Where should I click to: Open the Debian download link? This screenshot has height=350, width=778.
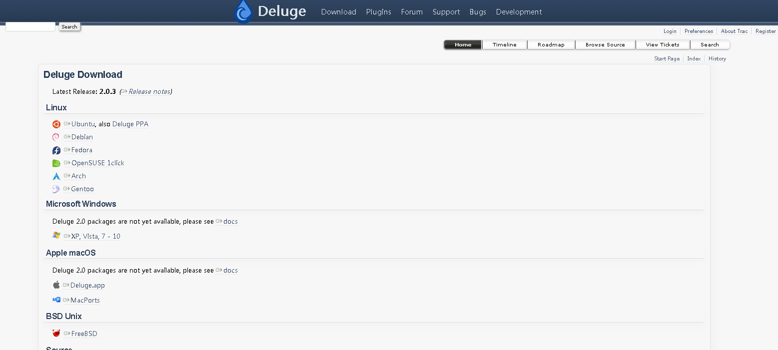pos(78,137)
